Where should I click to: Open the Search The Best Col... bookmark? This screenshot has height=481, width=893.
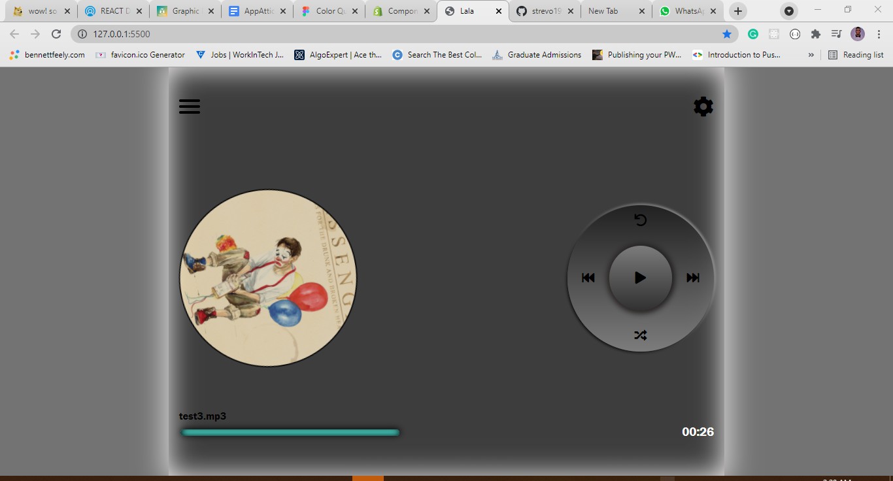(x=437, y=55)
